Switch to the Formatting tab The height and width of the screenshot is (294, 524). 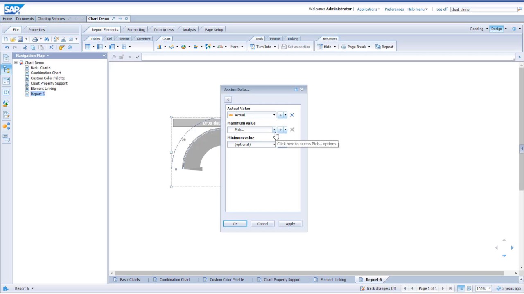point(136,30)
